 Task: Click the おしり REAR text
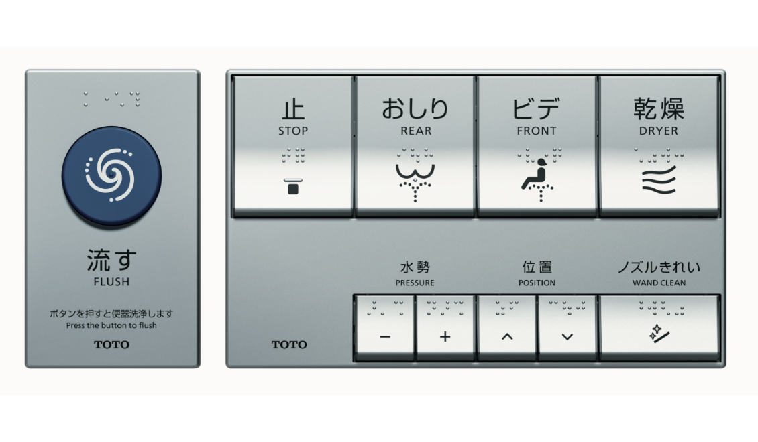415,117
